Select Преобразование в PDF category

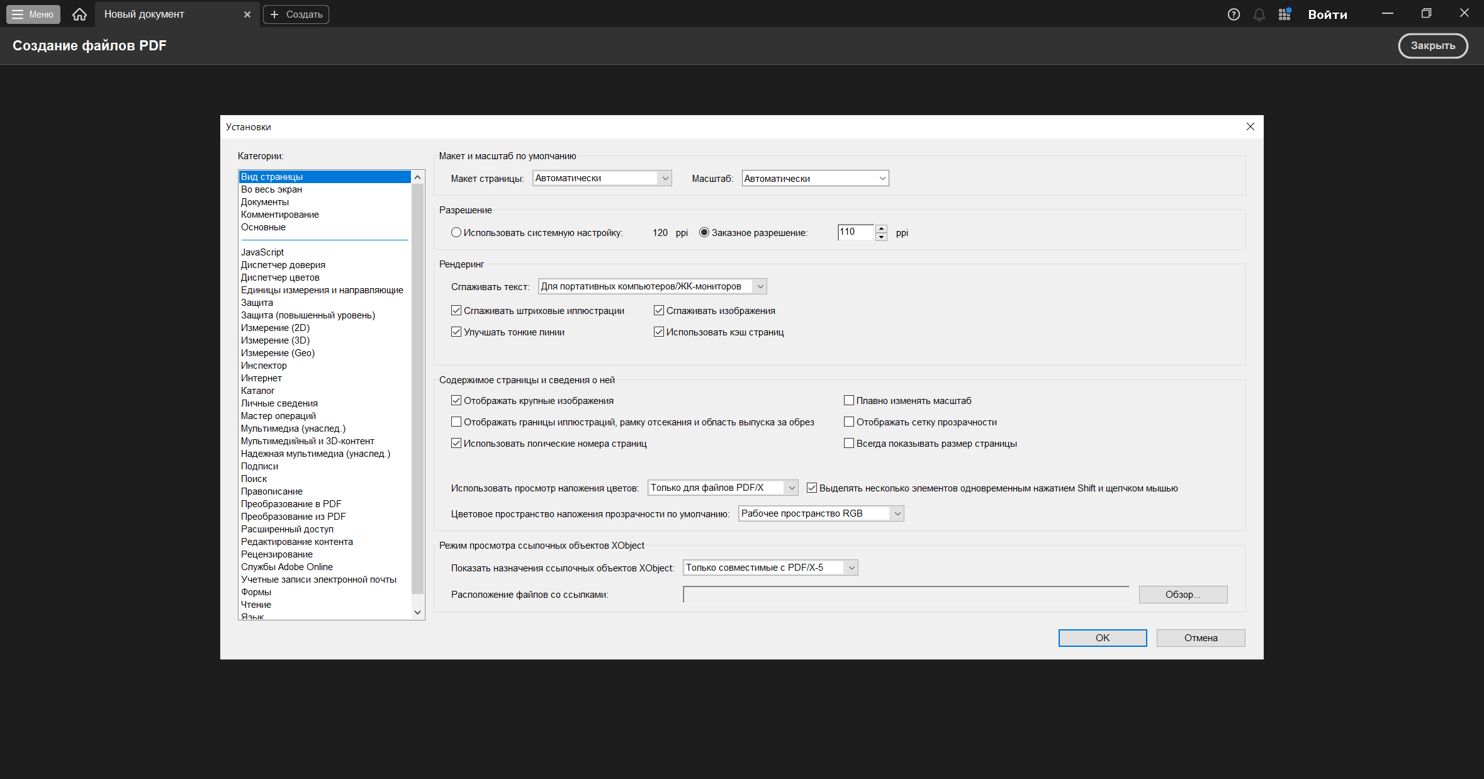(325, 504)
